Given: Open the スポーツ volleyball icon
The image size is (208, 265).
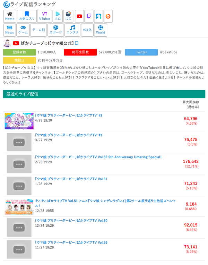Looking at the screenshot, I should pyautogui.click(x=55, y=30).
